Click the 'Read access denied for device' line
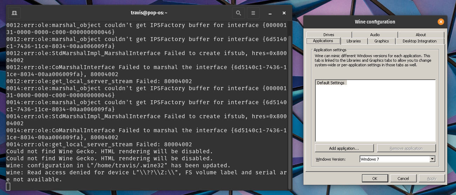This screenshot has height=195, width=456. coord(147,176)
